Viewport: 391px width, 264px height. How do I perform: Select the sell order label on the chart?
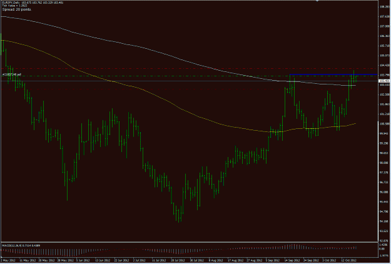tap(12, 74)
